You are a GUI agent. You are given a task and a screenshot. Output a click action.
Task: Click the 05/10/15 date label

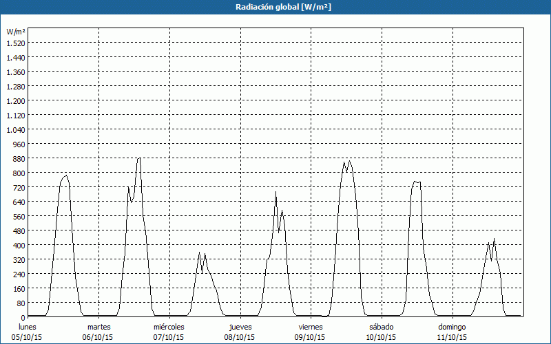[x=28, y=337]
